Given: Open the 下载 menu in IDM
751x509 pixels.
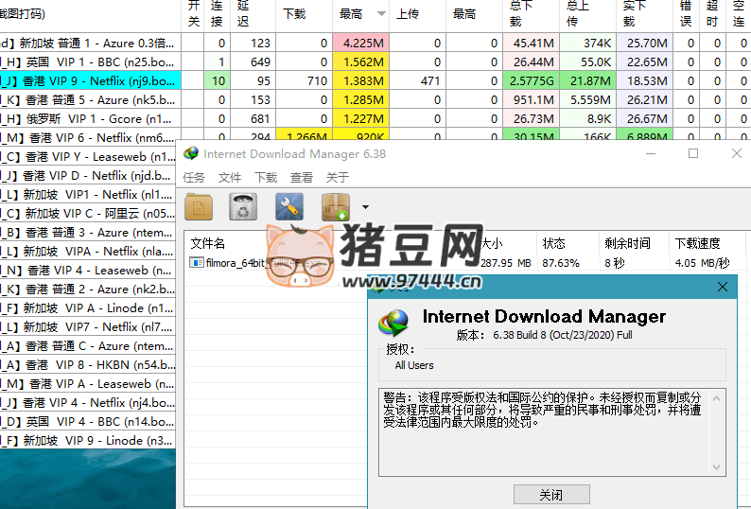Looking at the screenshot, I should pyautogui.click(x=266, y=177).
